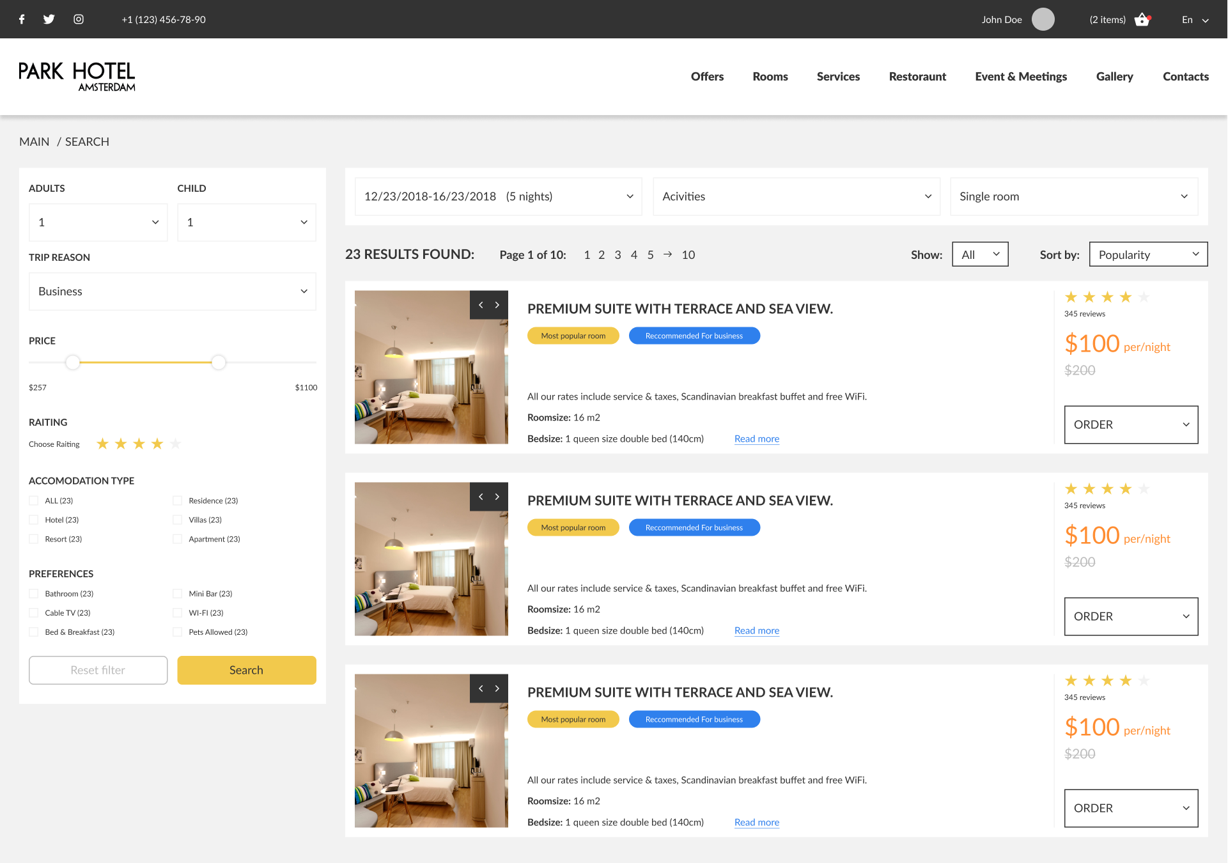Go to Gallery in navigation
Image resolution: width=1228 pixels, height=863 pixels.
tap(1114, 77)
